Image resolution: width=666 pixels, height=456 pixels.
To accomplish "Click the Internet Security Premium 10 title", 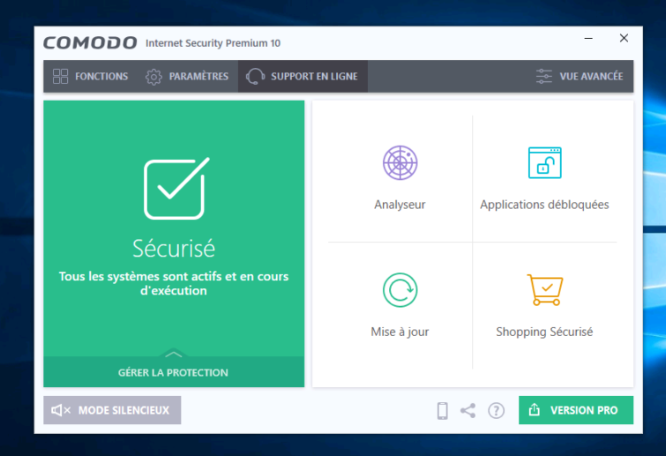I will click(x=213, y=43).
